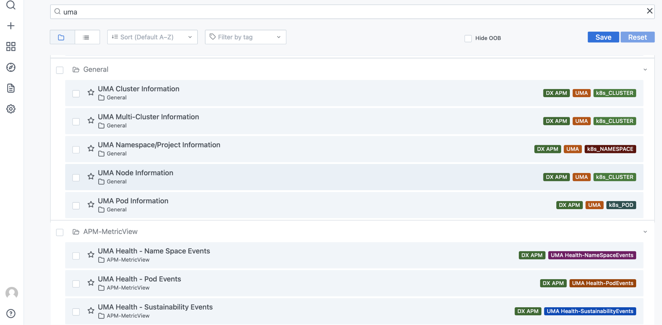Check the UMA Node Information checkbox

coord(76,177)
